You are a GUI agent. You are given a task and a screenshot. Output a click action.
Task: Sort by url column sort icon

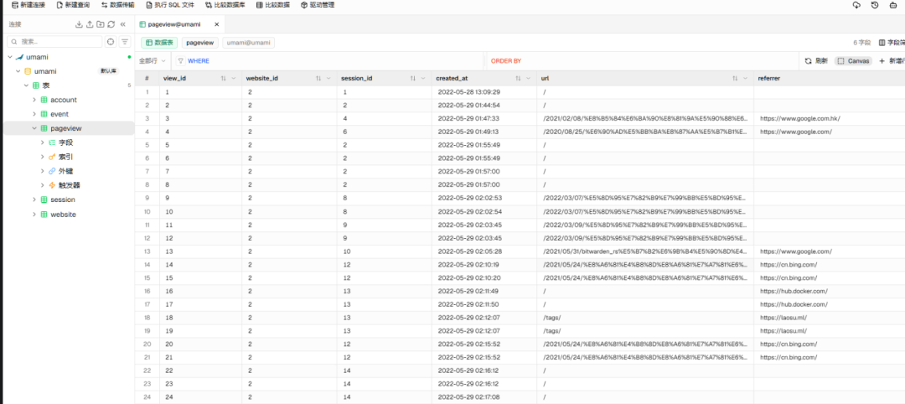click(736, 78)
